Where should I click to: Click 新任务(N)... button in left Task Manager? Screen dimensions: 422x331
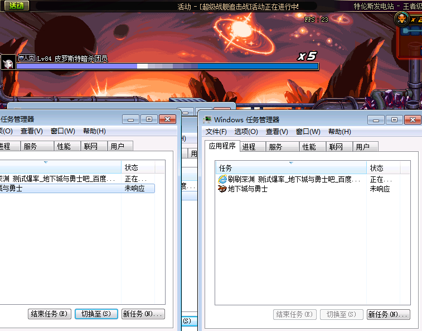143,314
